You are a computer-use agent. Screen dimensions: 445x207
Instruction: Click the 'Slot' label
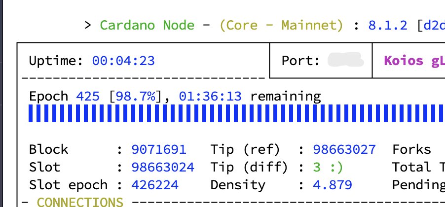pyautogui.click(x=44, y=167)
